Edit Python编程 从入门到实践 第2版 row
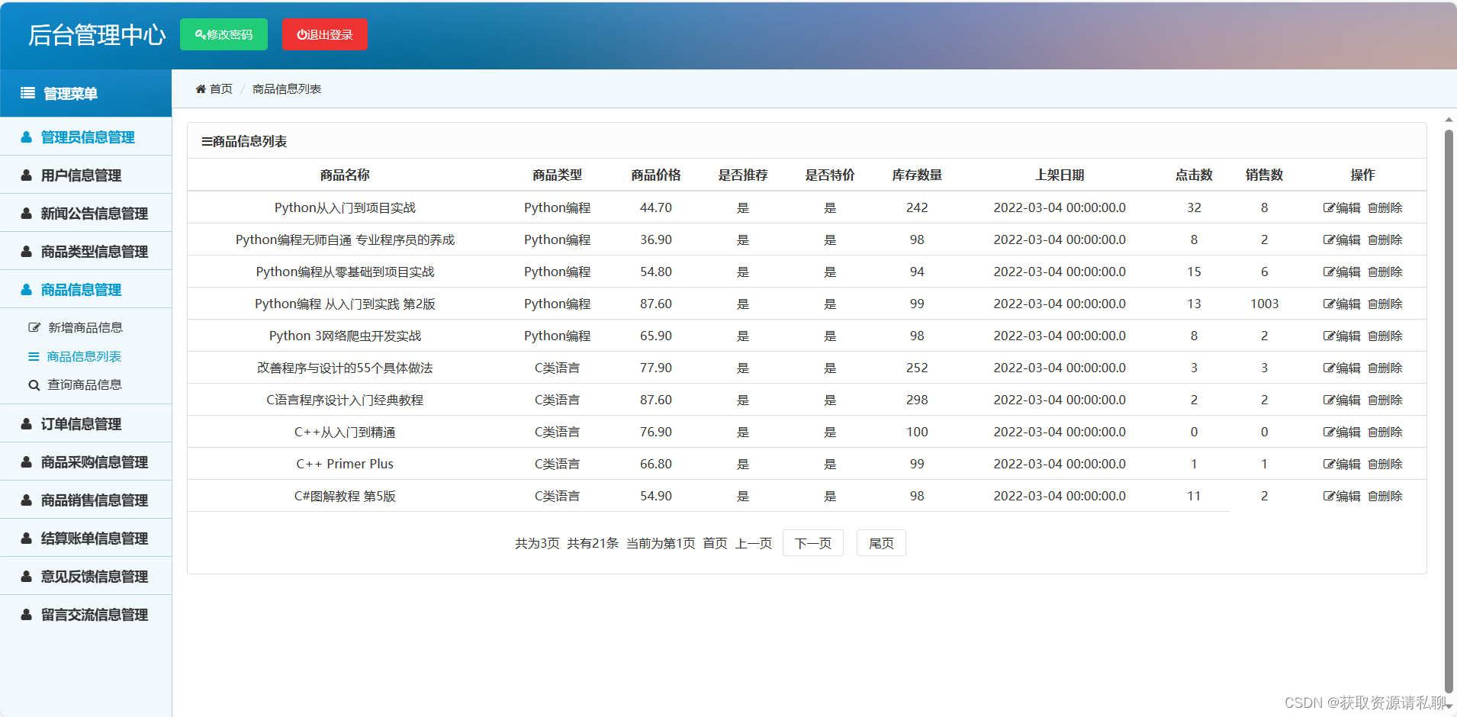Viewport: 1457px width, 717px height. [1342, 304]
